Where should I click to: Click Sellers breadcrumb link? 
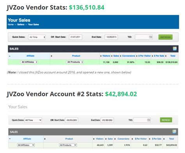click(x=21, y=25)
